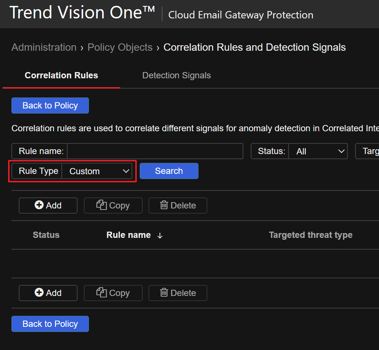Click the trash icon below the table
The width and height of the screenshot is (379, 350).
(164, 293)
